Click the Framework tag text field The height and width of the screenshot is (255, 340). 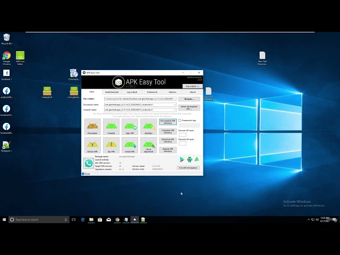tap(189, 125)
